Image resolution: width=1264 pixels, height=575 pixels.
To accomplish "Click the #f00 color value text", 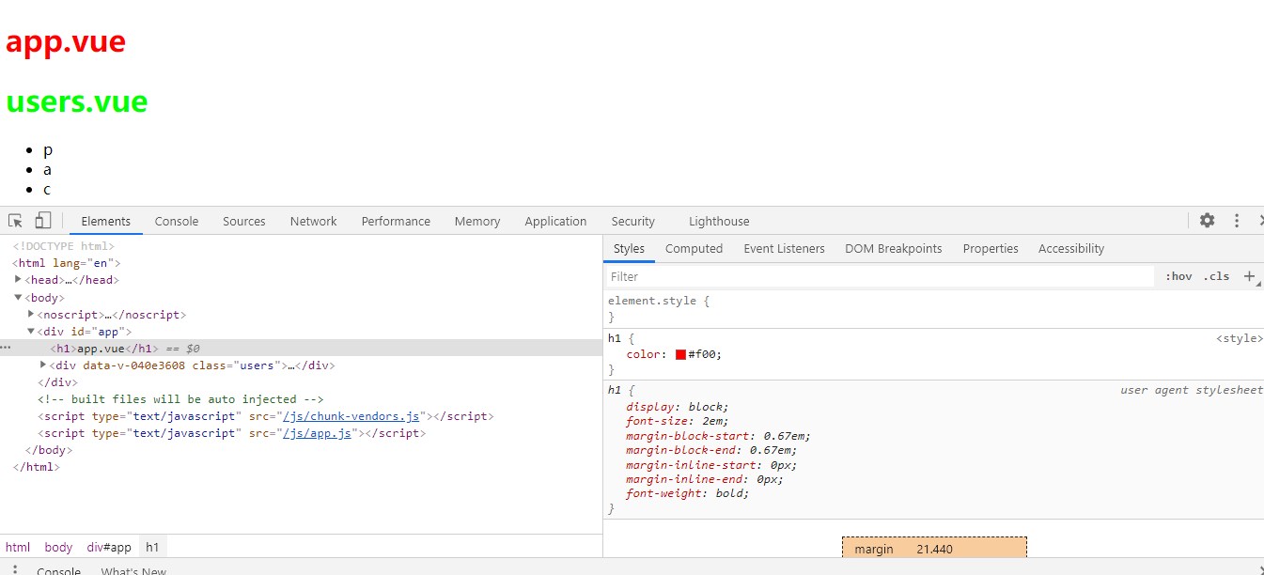I will tap(703, 354).
